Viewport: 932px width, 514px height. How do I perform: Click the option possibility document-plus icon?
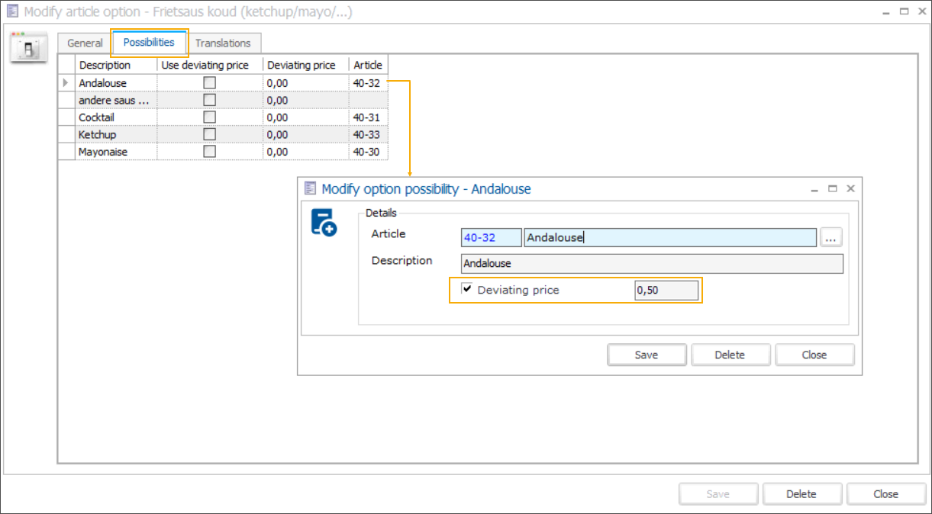point(324,222)
